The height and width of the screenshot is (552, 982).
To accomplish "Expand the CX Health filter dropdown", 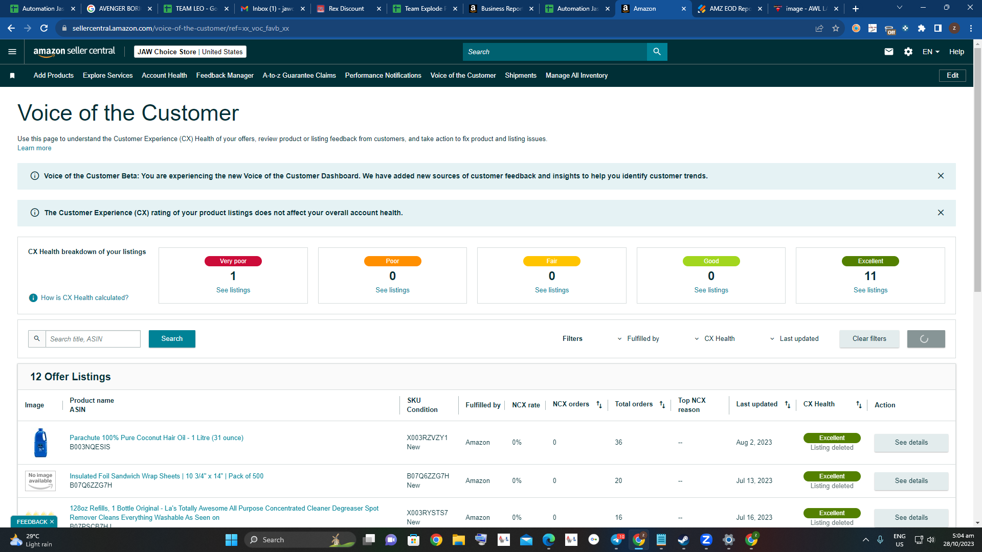I will click(x=715, y=339).
